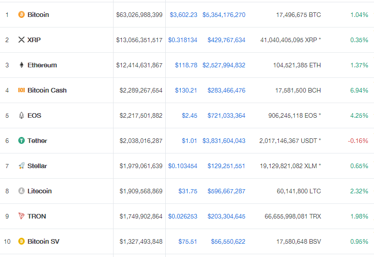Click the Bitcoin Cash logo icon
The image size is (374, 257).
22,90
